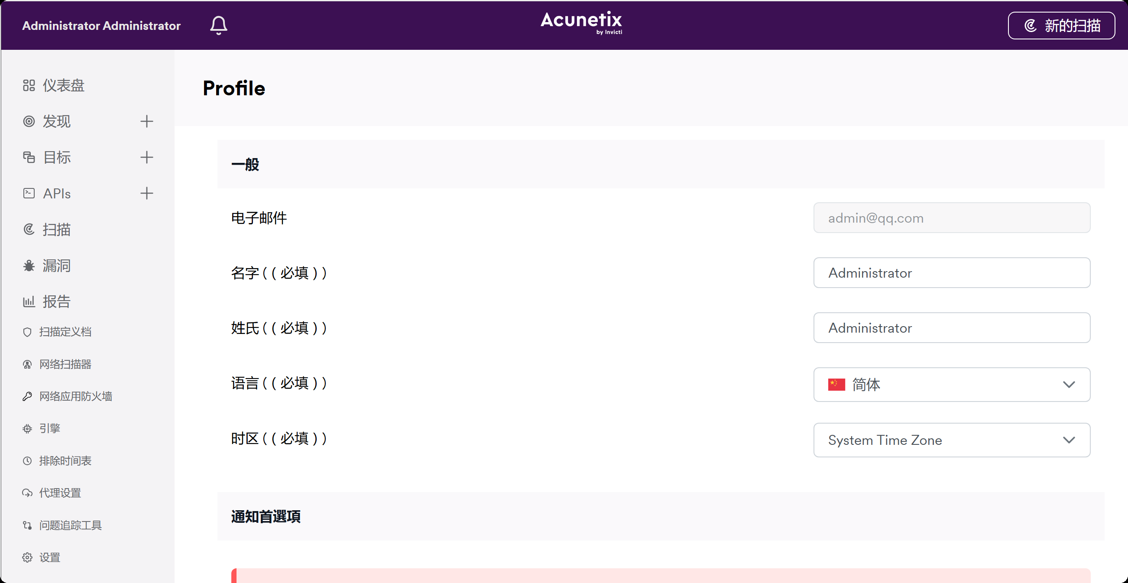Click the Settings (设置) gear icon

[27, 557]
